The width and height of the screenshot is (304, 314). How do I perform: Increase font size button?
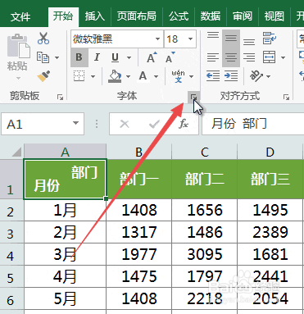click(152, 57)
